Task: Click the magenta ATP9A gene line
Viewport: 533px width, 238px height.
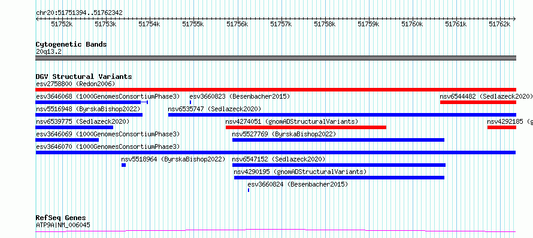Action: click(x=275, y=231)
